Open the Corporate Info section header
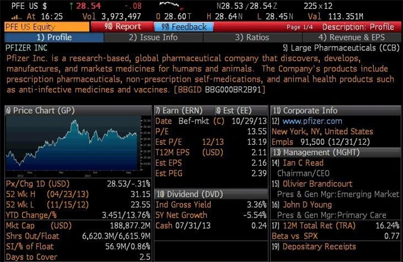This screenshot has height=262, width=403. (x=310, y=110)
